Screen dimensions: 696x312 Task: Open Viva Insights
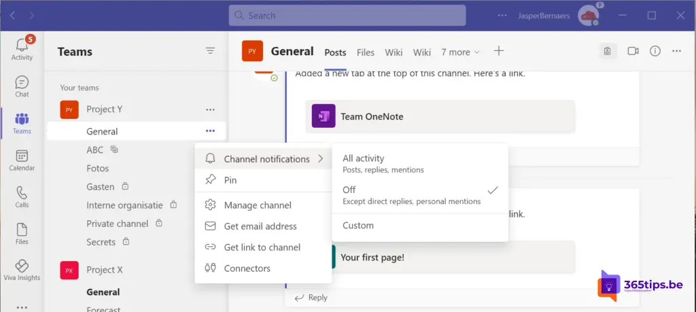[22, 271]
